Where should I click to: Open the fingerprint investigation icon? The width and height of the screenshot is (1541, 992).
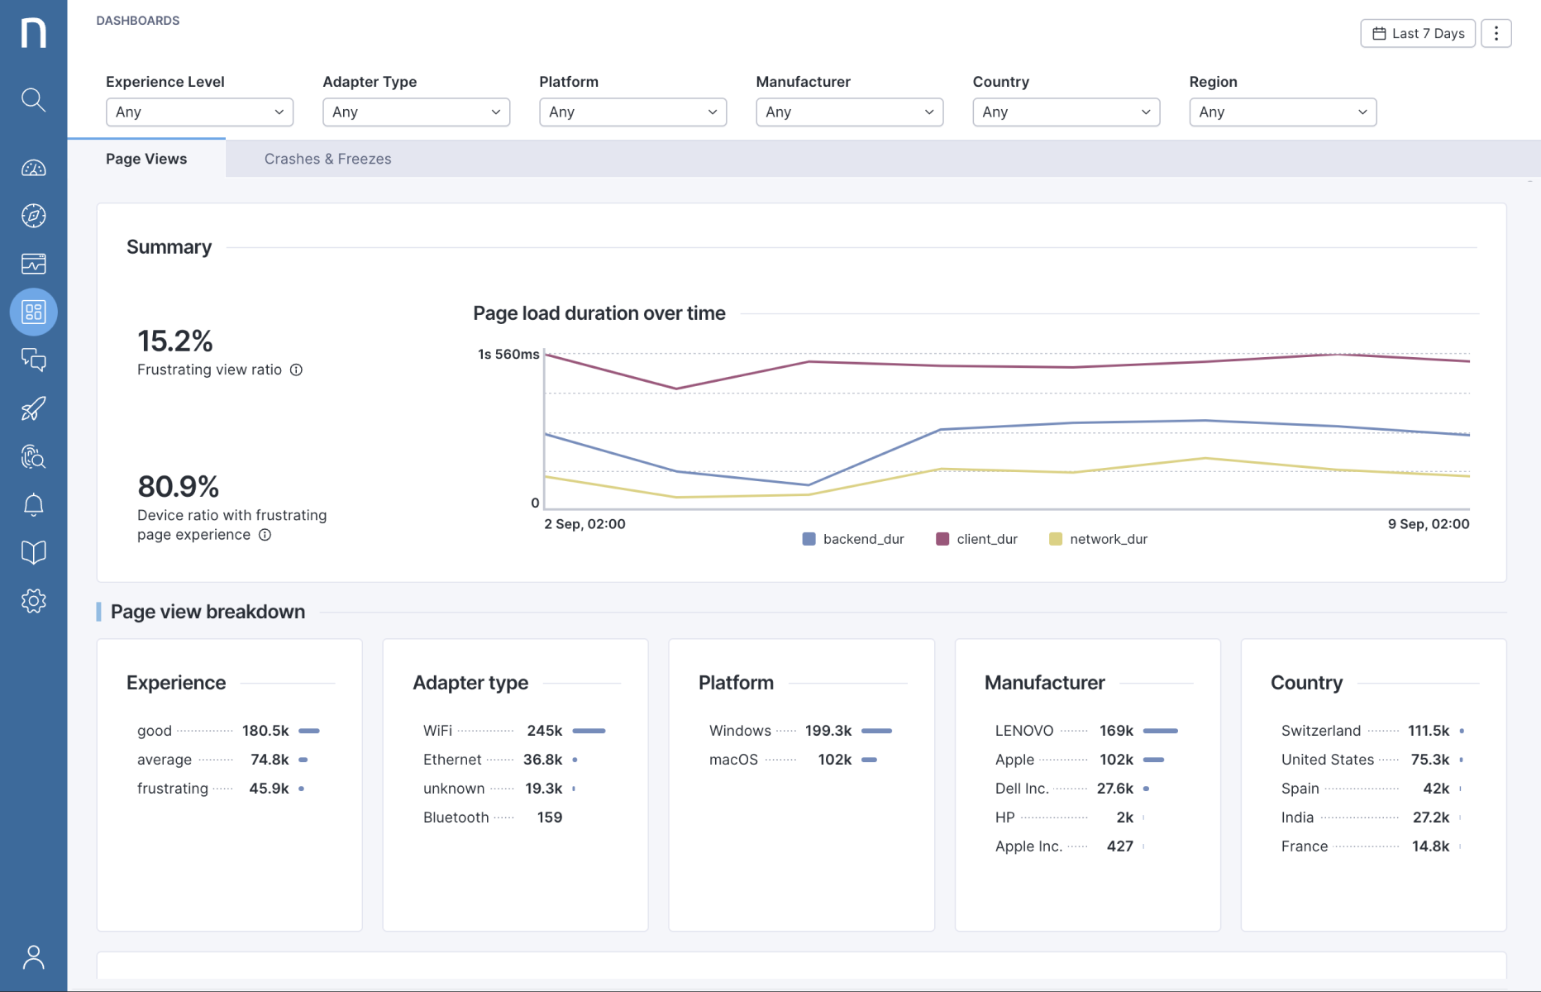click(33, 456)
